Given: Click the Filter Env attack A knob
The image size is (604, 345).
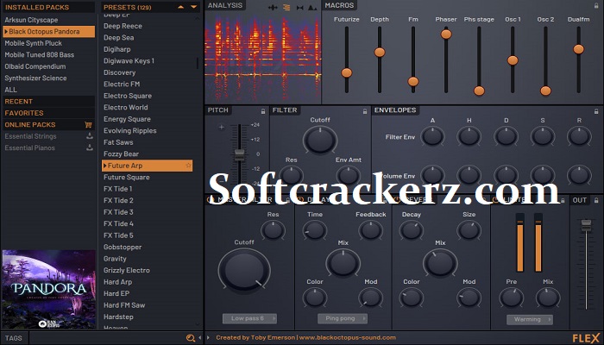Looking at the screenshot, I should [x=432, y=136].
